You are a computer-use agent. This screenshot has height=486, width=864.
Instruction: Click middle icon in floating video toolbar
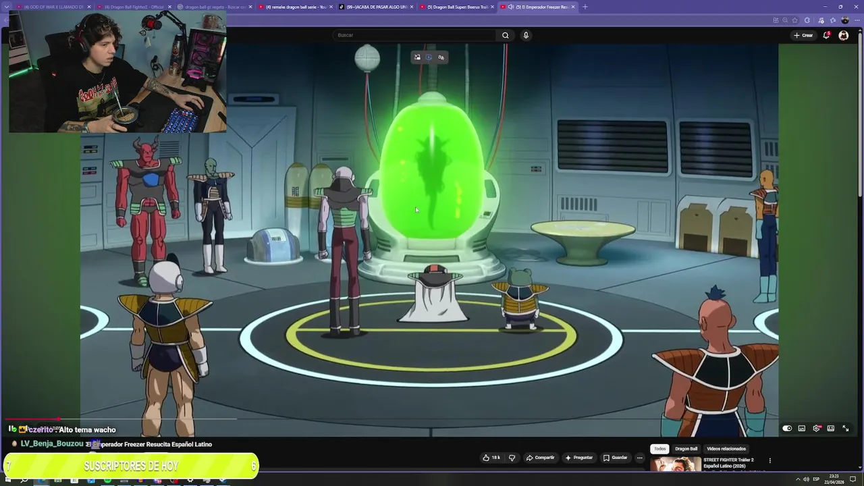point(429,57)
